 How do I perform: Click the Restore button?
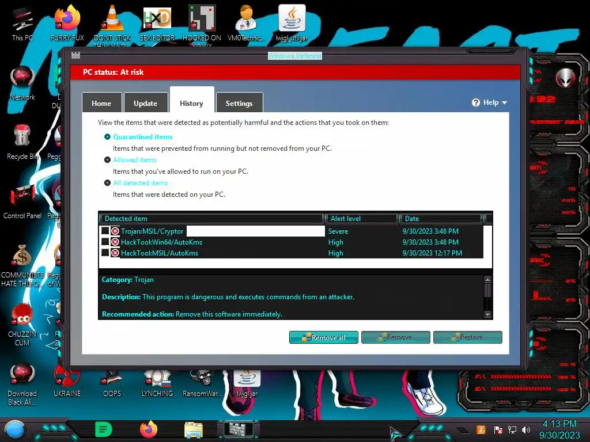pos(468,337)
